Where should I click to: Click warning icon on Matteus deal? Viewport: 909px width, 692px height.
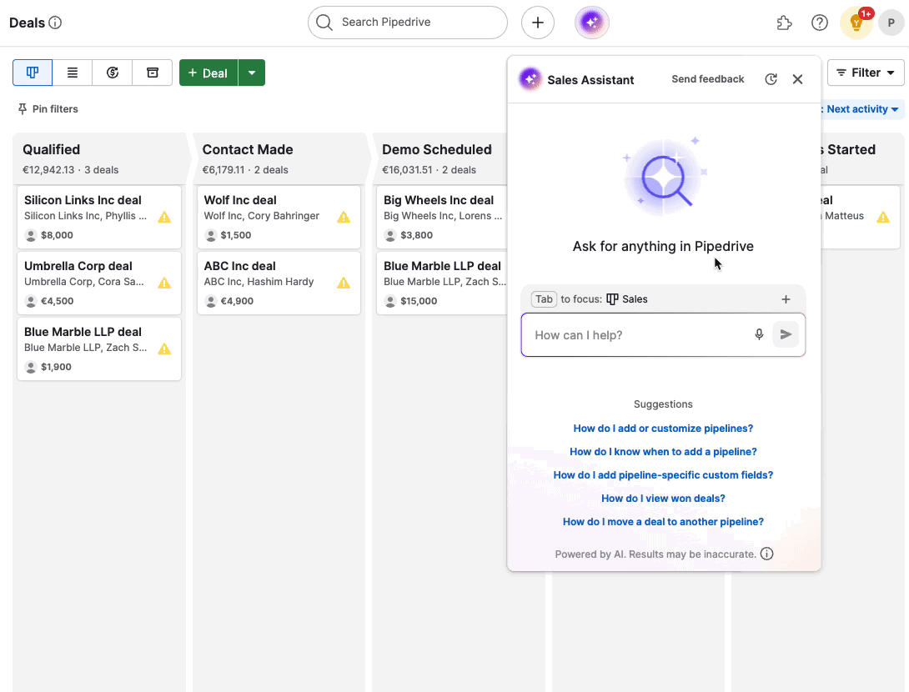coord(883,218)
